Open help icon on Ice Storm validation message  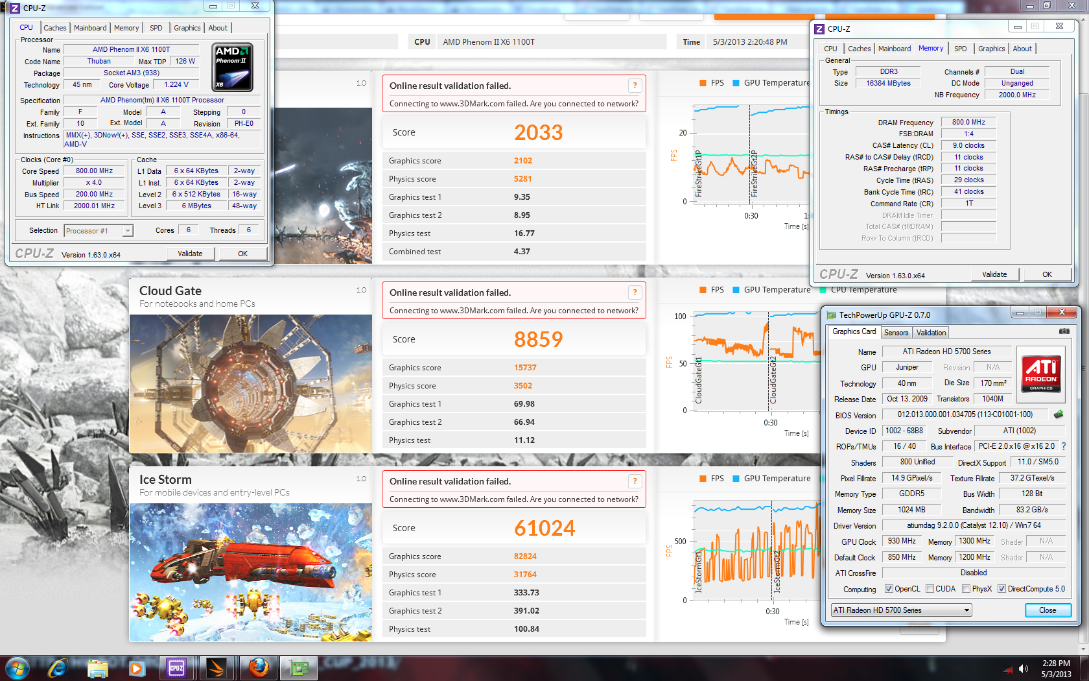[635, 481]
